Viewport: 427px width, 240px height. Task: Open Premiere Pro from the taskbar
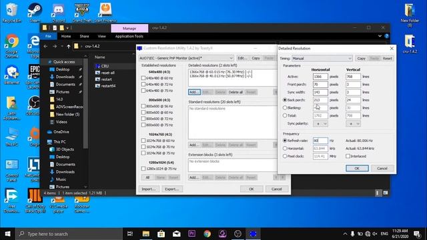pyautogui.click(x=191, y=234)
